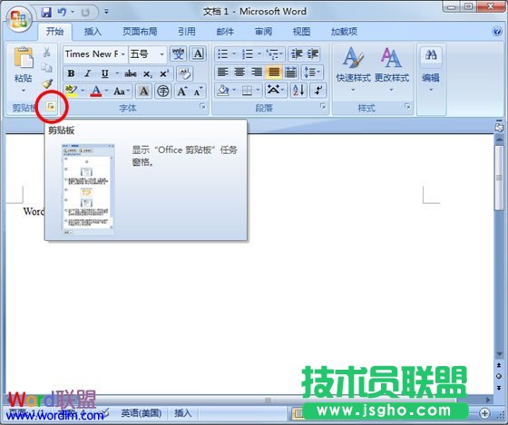
Task: Open line spacing dropdown
Action: [x=312, y=72]
